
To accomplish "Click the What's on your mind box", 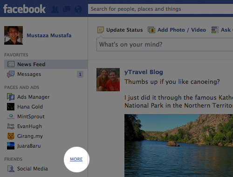I will [164, 45].
